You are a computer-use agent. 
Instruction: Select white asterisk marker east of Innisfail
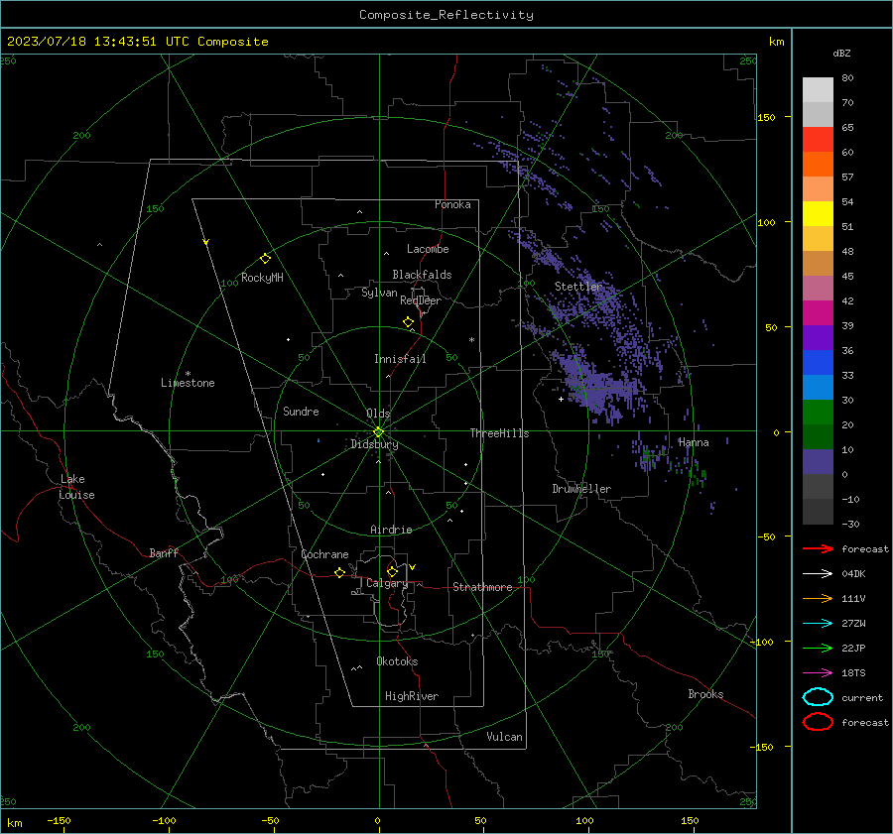(x=471, y=340)
